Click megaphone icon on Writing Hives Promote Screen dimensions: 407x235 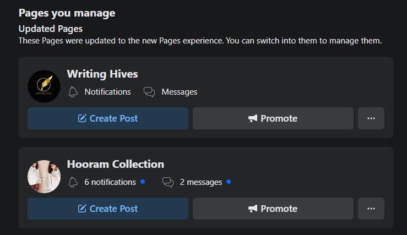[253, 118]
